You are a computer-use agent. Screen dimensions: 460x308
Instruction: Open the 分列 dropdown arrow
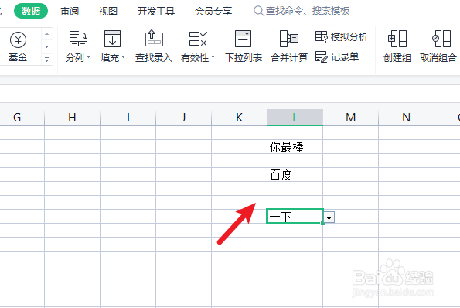point(89,57)
